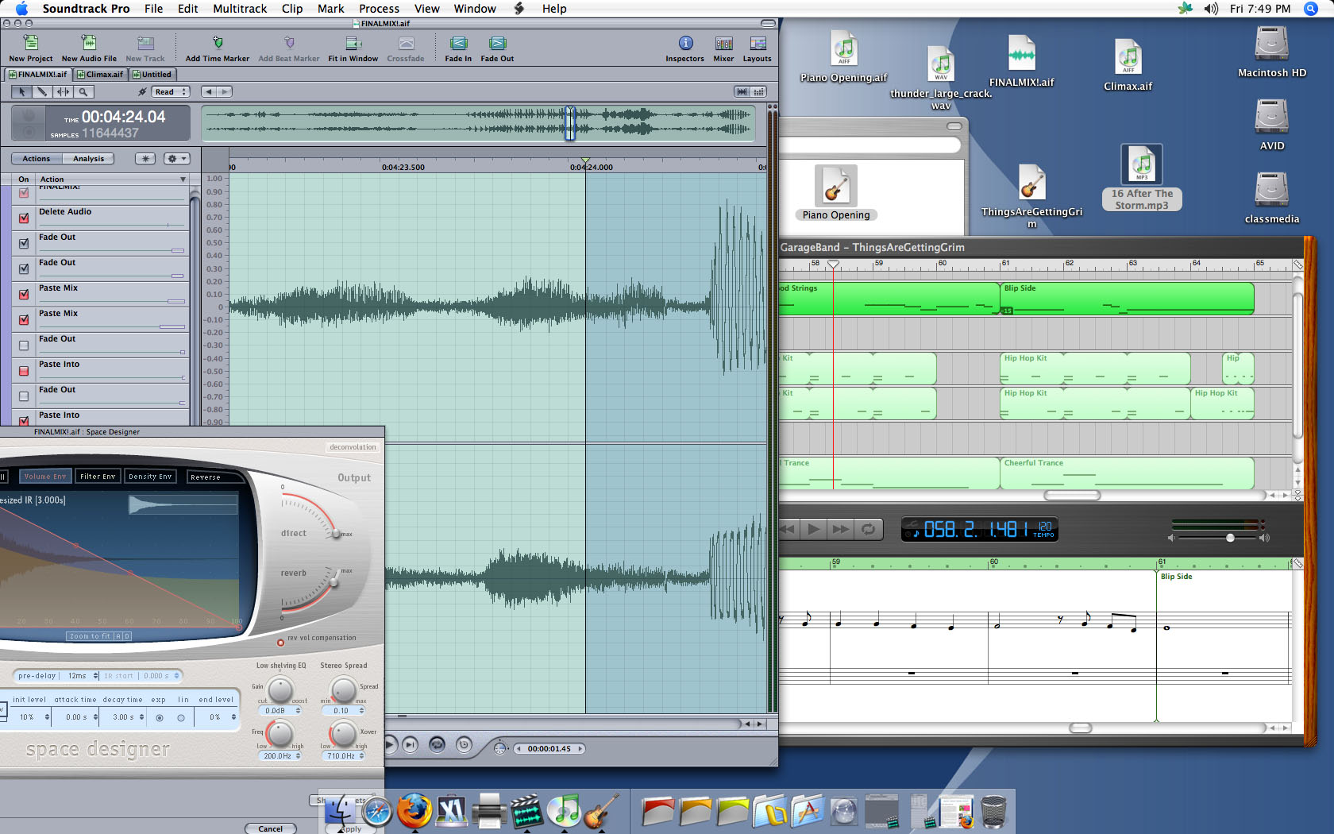This screenshot has width=1334, height=834.
Task: Open the Read automation mode dropdown
Action: click(171, 92)
